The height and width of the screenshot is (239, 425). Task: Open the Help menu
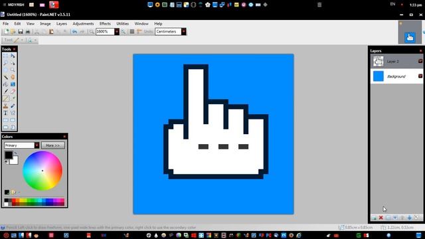pyautogui.click(x=158, y=24)
